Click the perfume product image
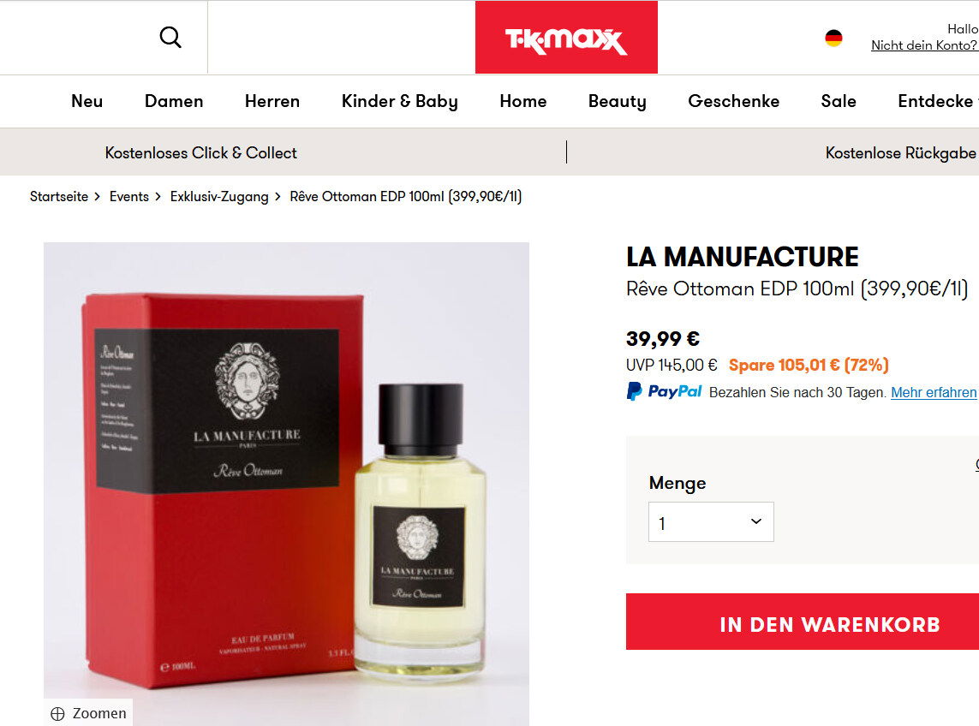979x726 pixels. click(287, 484)
